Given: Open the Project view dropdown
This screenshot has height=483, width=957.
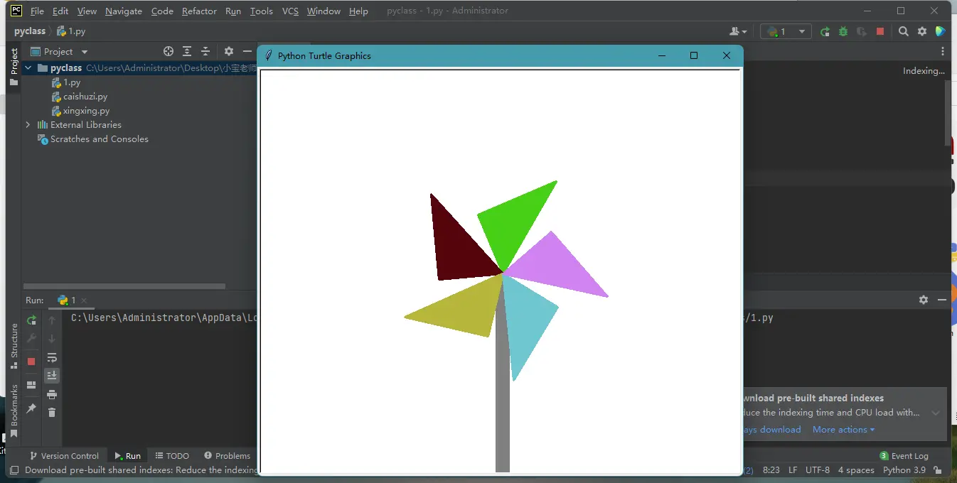Looking at the screenshot, I should tap(83, 51).
